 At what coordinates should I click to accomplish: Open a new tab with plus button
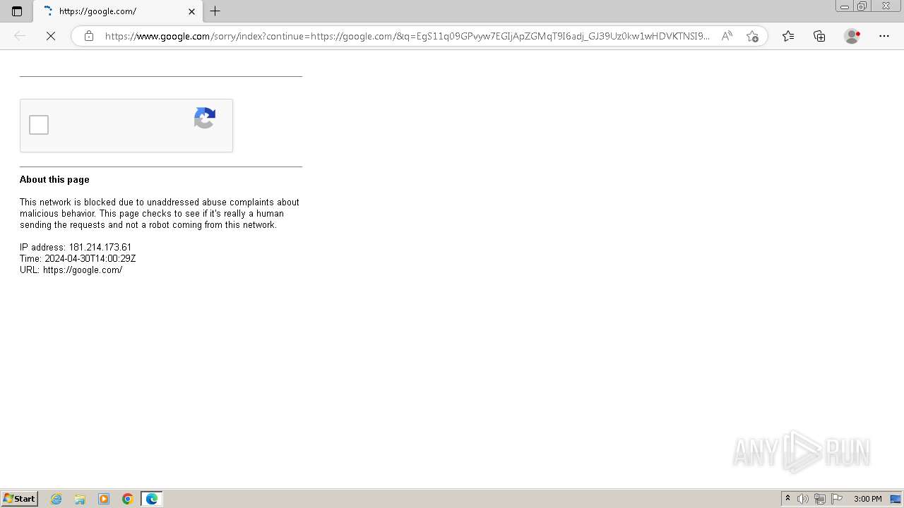(215, 11)
